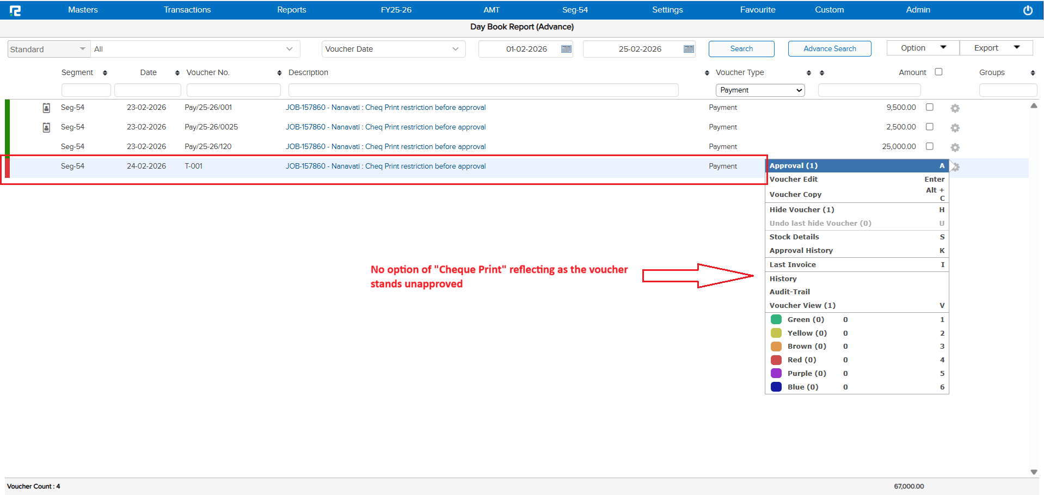Tick the checkbox next to the Amount column header
The height and width of the screenshot is (495, 1044).
(938, 71)
